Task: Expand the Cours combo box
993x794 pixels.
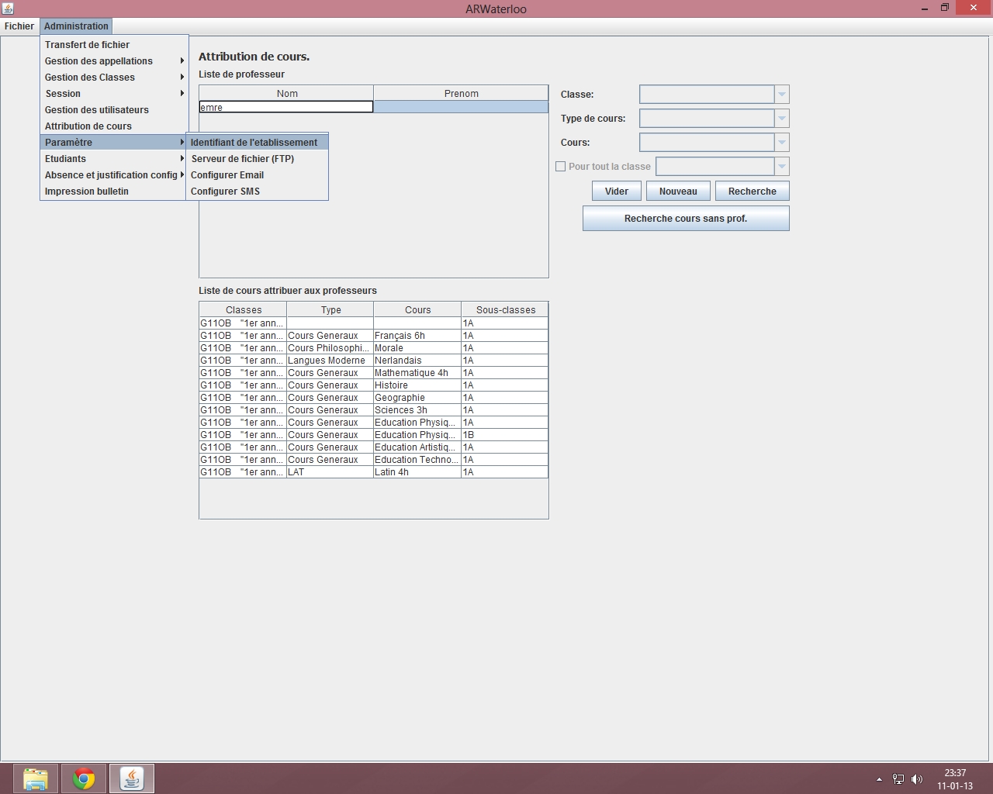Action: [x=781, y=143]
